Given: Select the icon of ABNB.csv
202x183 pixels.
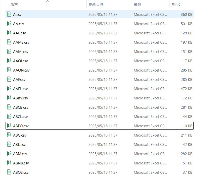Looking at the screenshot, I should click(9, 163).
